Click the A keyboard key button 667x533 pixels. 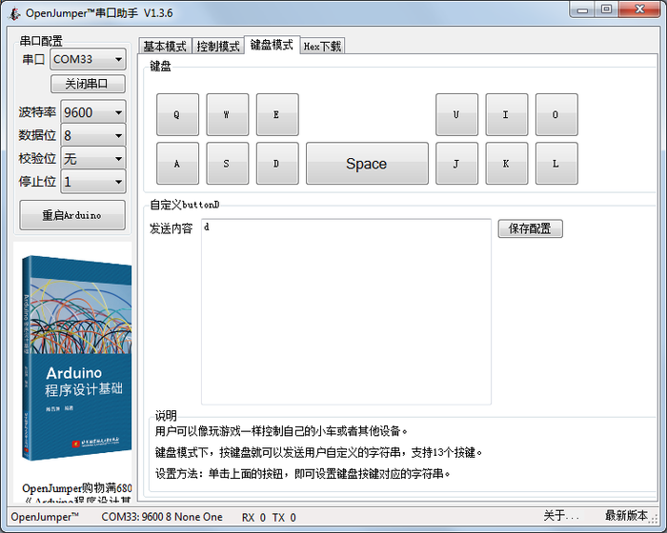point(177,163)
